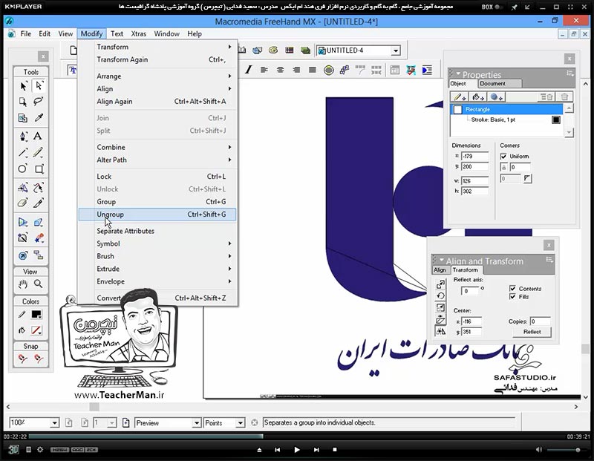The image size is (594, 461).
Task: Expand the Combine submenu
Action: (x=157, y=147)
